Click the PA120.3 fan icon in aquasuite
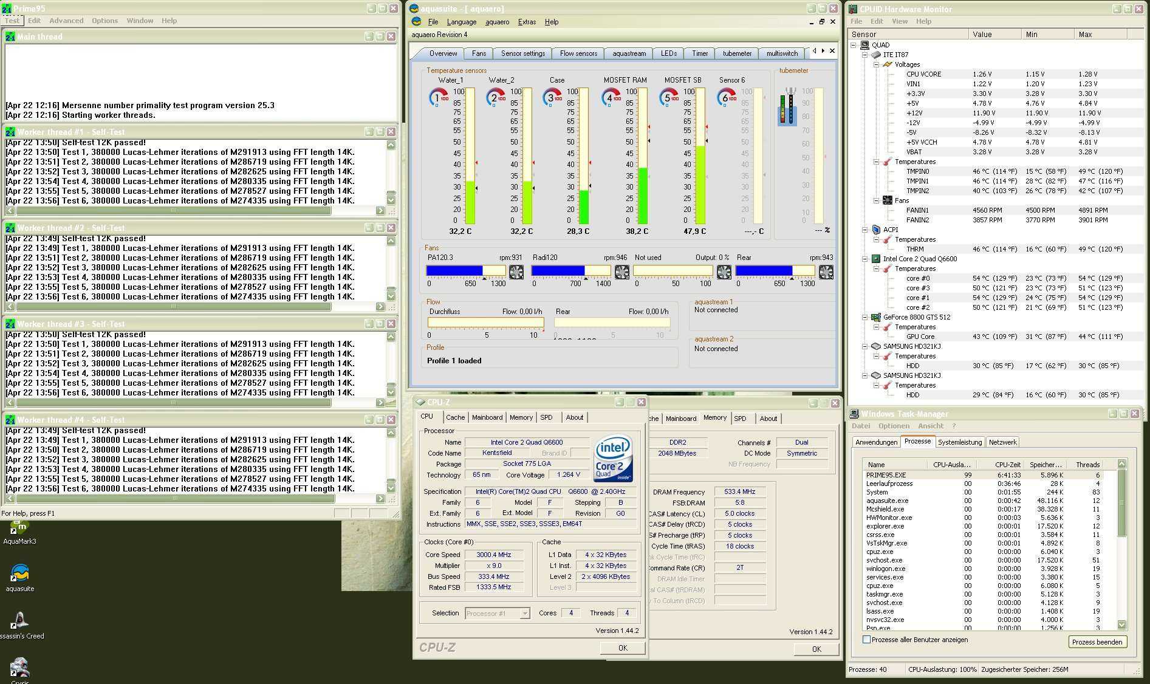 pyautogui.click(x=516, y=272)
